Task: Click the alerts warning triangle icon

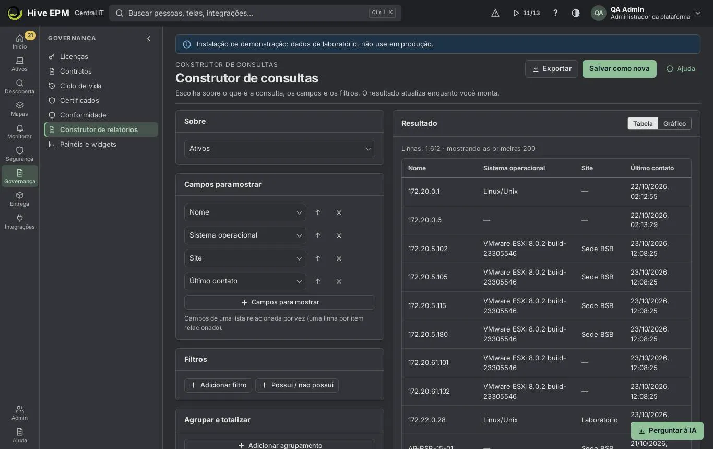Action: click(x=495, y=13)
